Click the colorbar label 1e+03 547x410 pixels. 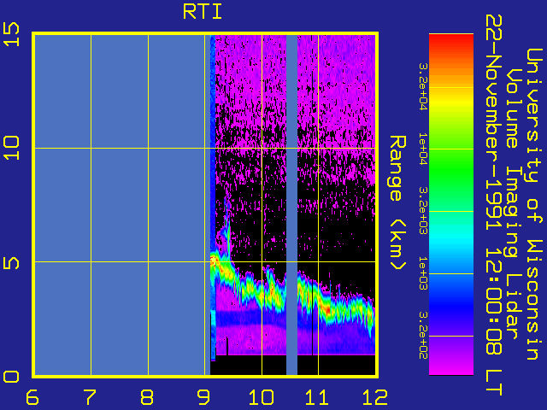click(x=423, y=273)
